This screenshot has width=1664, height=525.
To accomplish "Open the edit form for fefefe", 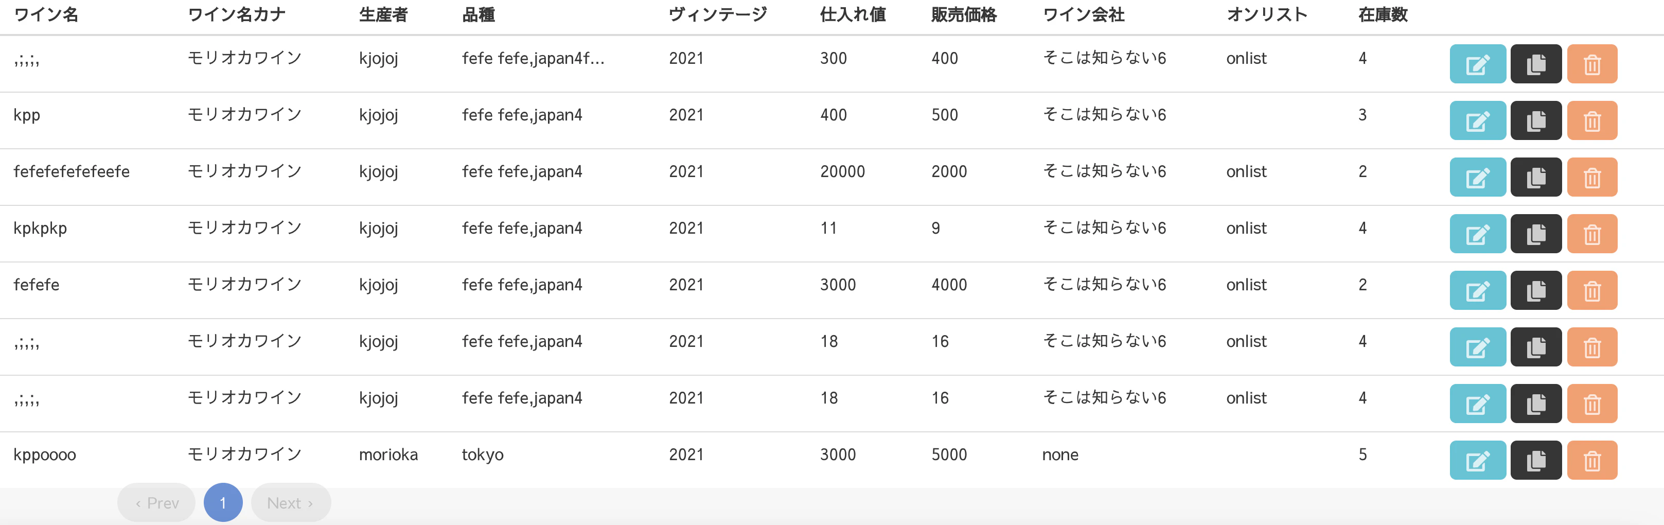I will pyautogui.click(x=1477, y=290).
